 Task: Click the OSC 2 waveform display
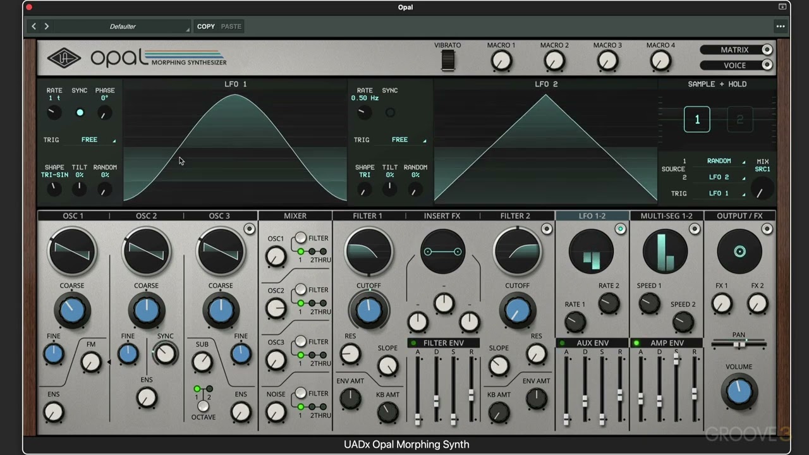[147, 251]
